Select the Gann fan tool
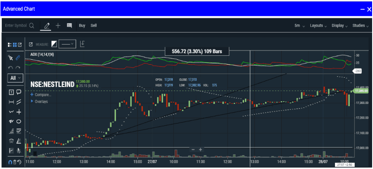Screen dimensions: 373x169 click(18, 151)
